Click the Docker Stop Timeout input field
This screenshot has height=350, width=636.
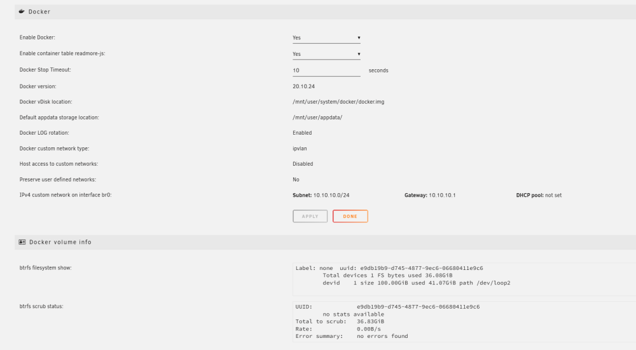[326, 71]
